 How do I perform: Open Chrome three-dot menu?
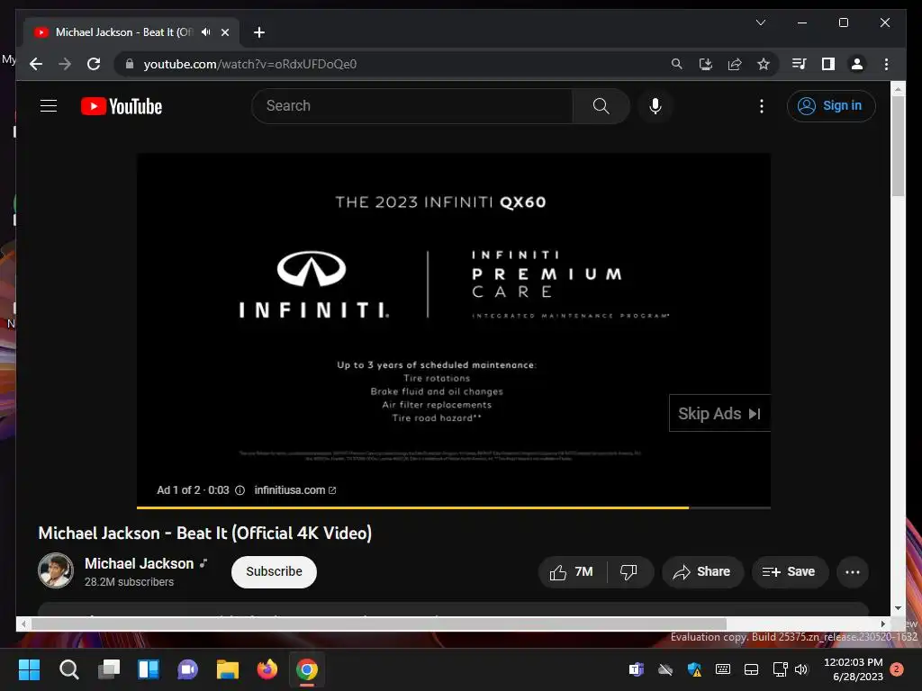coord(886,64)
